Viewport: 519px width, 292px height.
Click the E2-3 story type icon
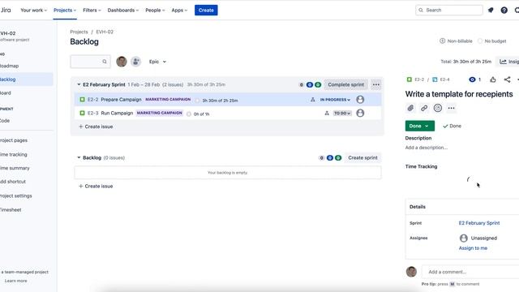pos(82,113)
